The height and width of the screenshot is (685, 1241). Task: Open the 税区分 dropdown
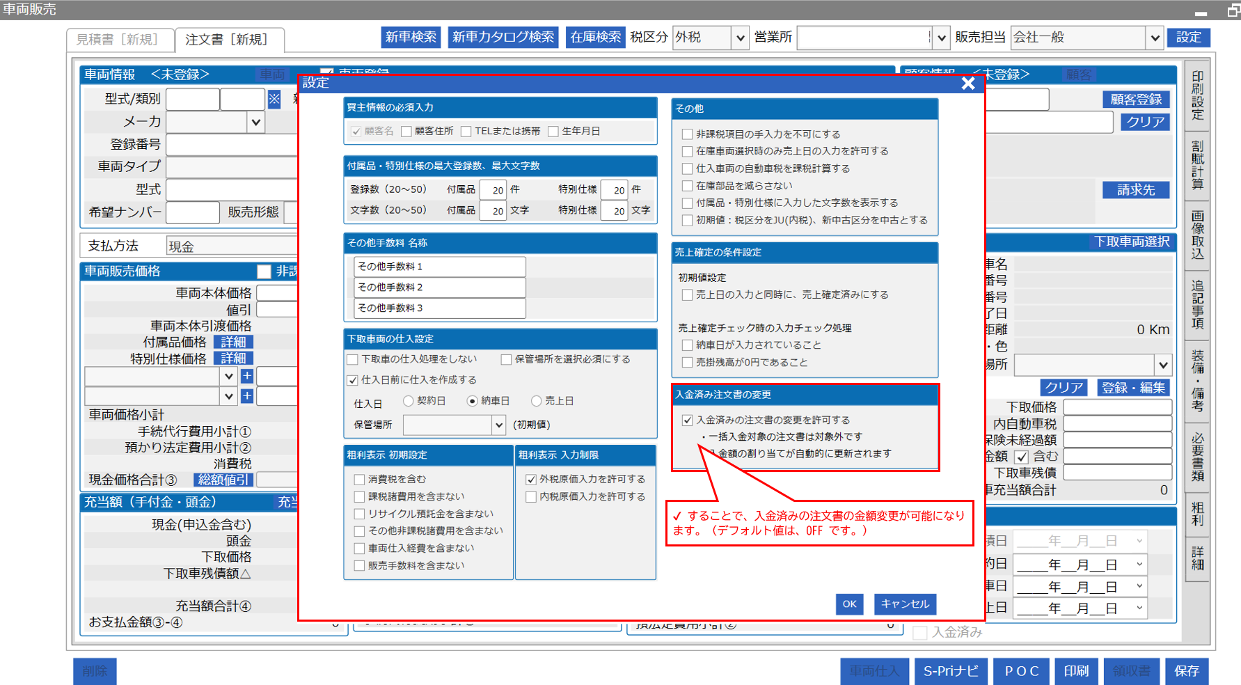coord(740,38)
